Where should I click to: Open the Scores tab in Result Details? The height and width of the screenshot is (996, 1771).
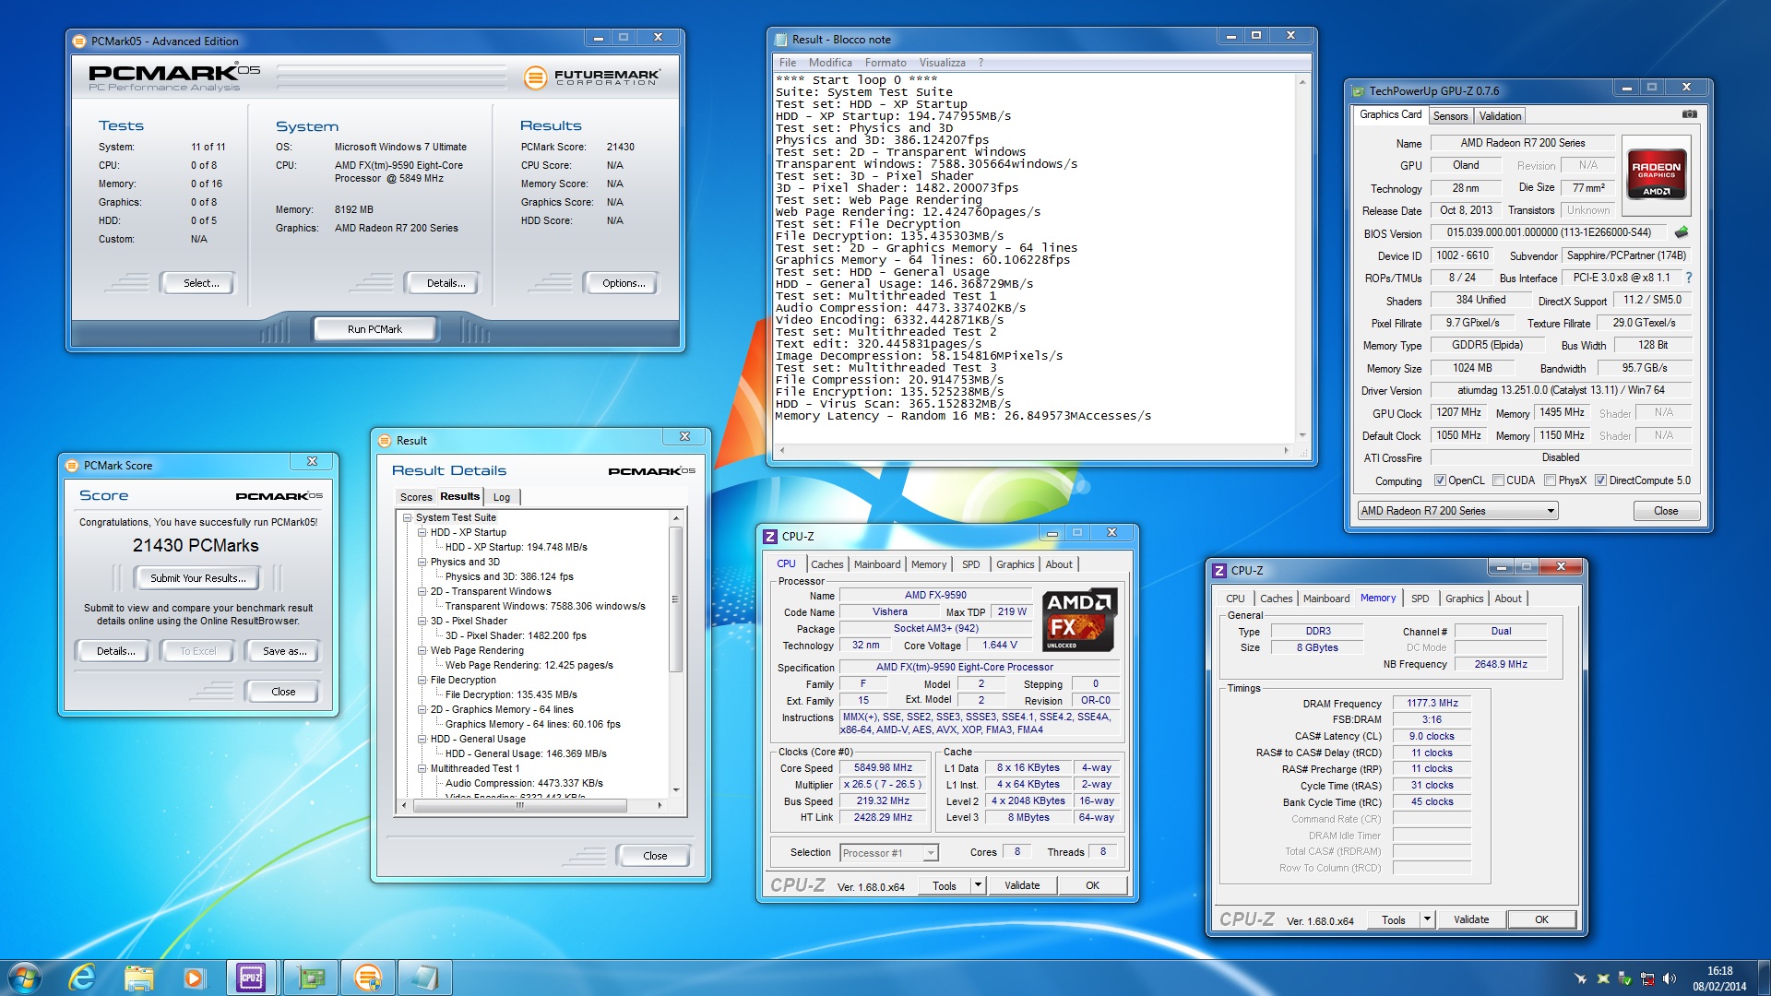(416, 497)
